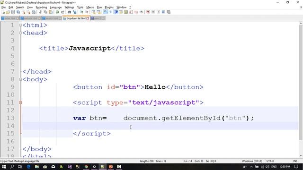Open Windows taskbar search
The height and width of the screenshot is (170, 303).
(12, 167)
